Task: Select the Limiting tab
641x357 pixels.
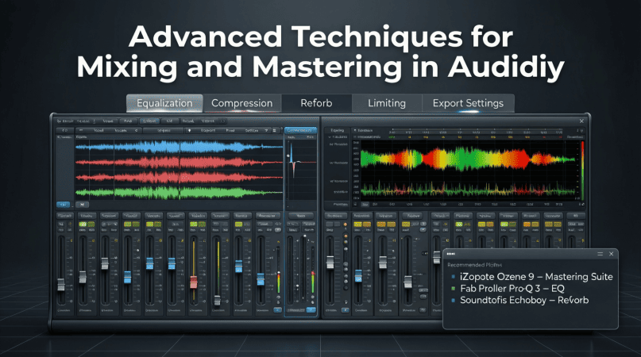Action: [x=387, y=103]
